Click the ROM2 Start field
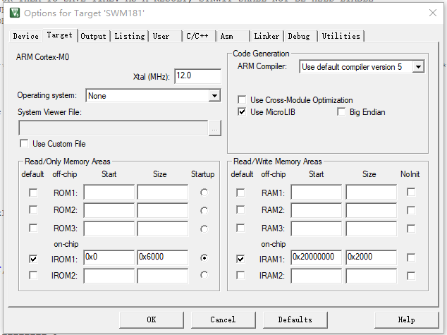447x335 pixels. pos(109,210)
